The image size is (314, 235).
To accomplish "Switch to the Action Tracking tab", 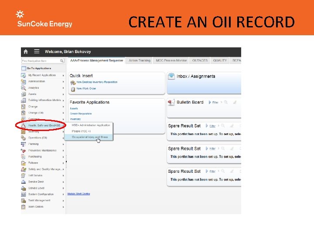I will click(140, 60).
